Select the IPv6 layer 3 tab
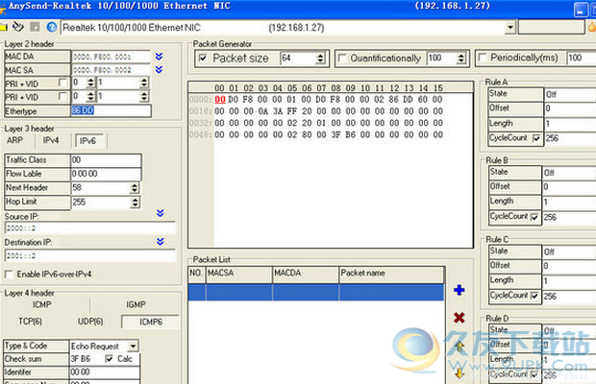The image size is (596, 384). coord(87,141)
